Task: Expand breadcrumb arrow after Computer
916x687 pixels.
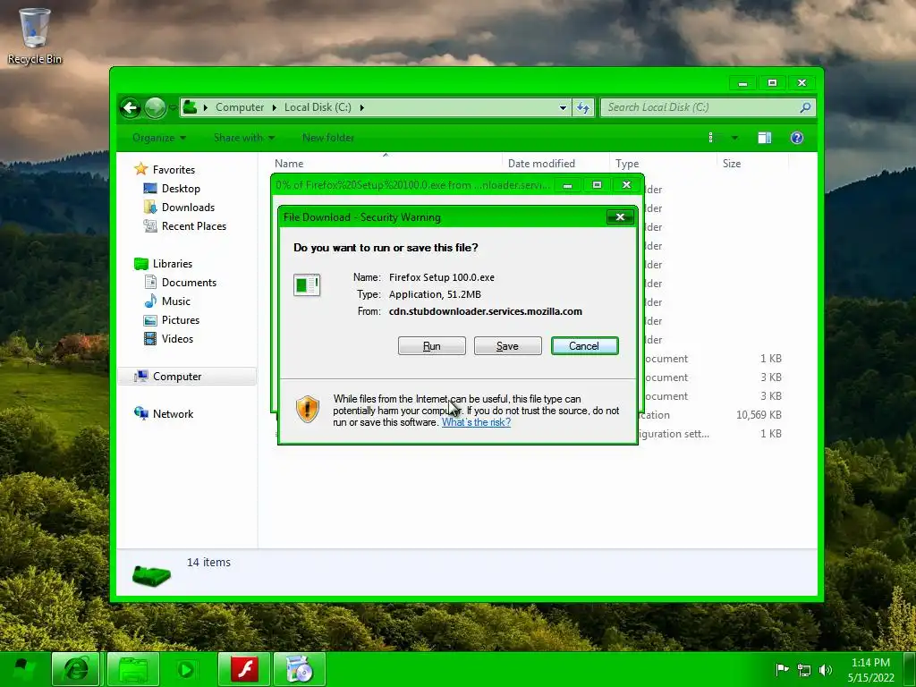Action: coord(274,107)
